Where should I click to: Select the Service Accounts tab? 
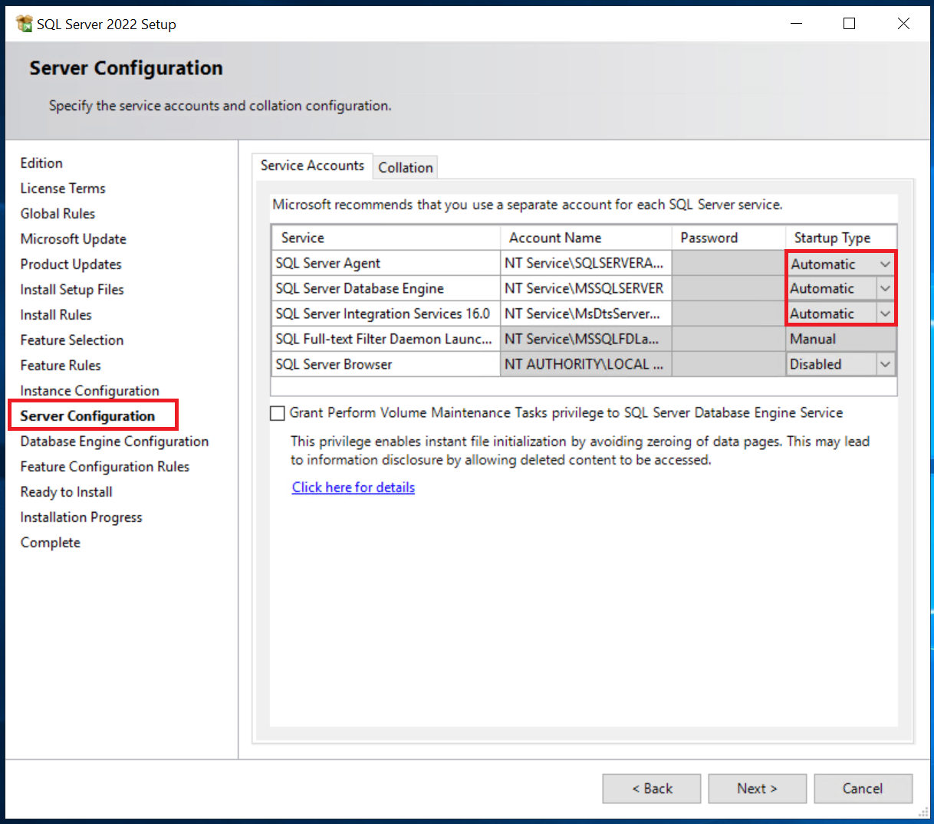click(312, 166)
